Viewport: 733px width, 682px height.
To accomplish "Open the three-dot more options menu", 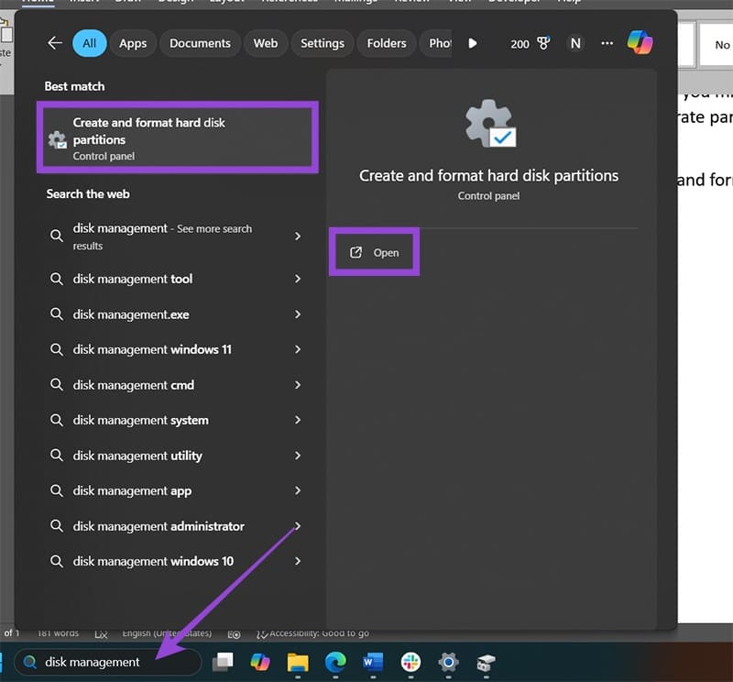I will tap(607, 43).
